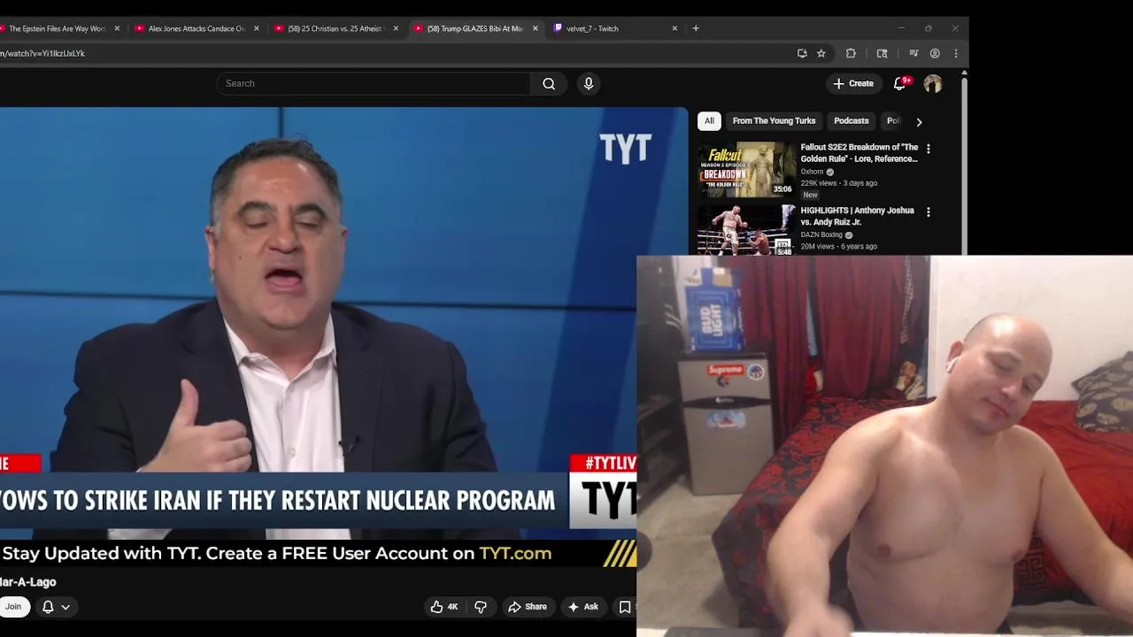Expand notification options chevron beside bell
This screenshot has height=637, width=1133.
point(66,607)
